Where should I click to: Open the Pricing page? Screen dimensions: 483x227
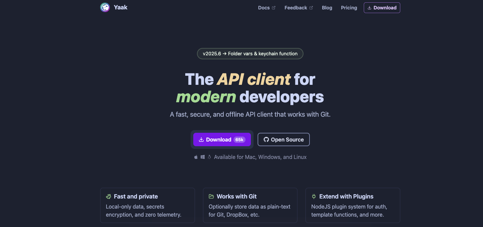349,8
